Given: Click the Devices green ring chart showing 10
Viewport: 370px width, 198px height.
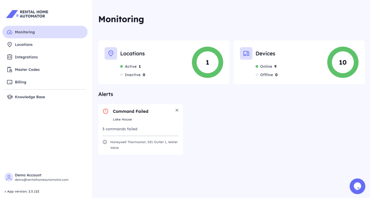Looking at the screenshot, I should (x=343, y=62).
